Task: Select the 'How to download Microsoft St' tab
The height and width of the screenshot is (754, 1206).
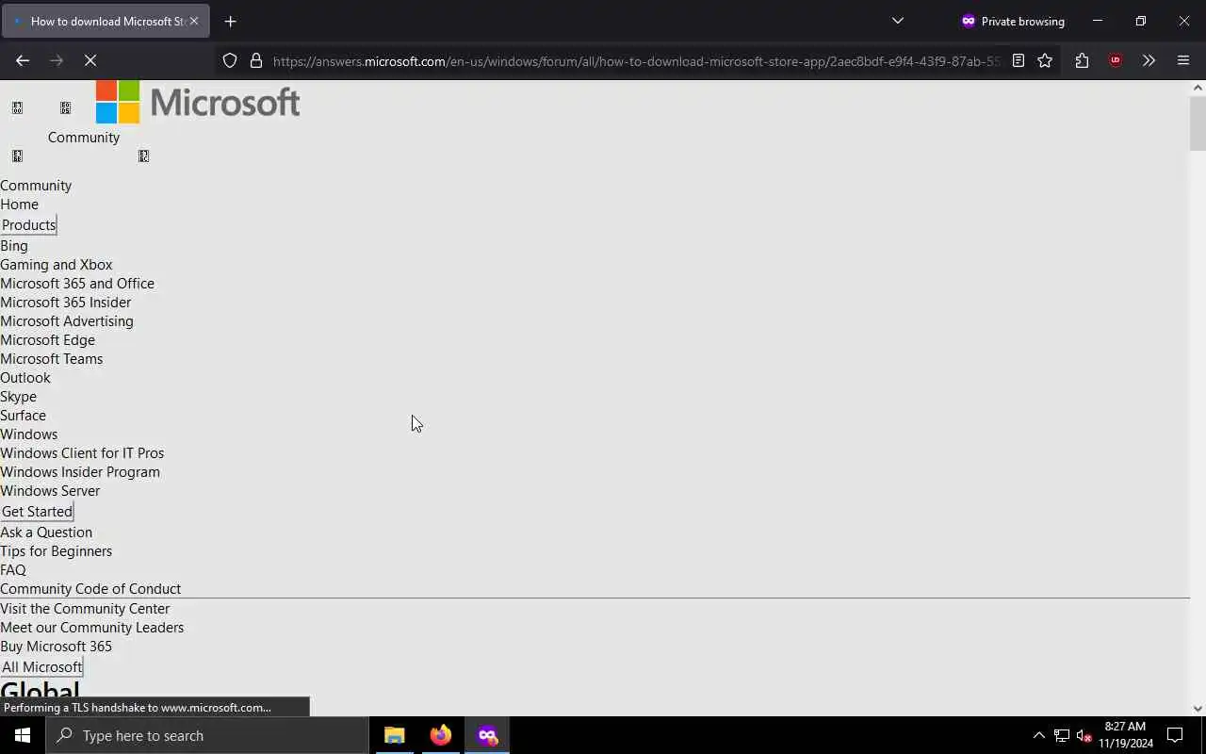Action: tap(106, 21)
